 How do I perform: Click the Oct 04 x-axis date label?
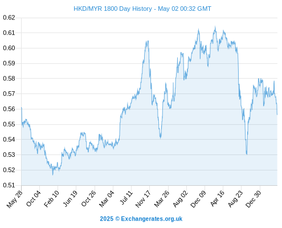pyautogui.click(x=34, y=198)
